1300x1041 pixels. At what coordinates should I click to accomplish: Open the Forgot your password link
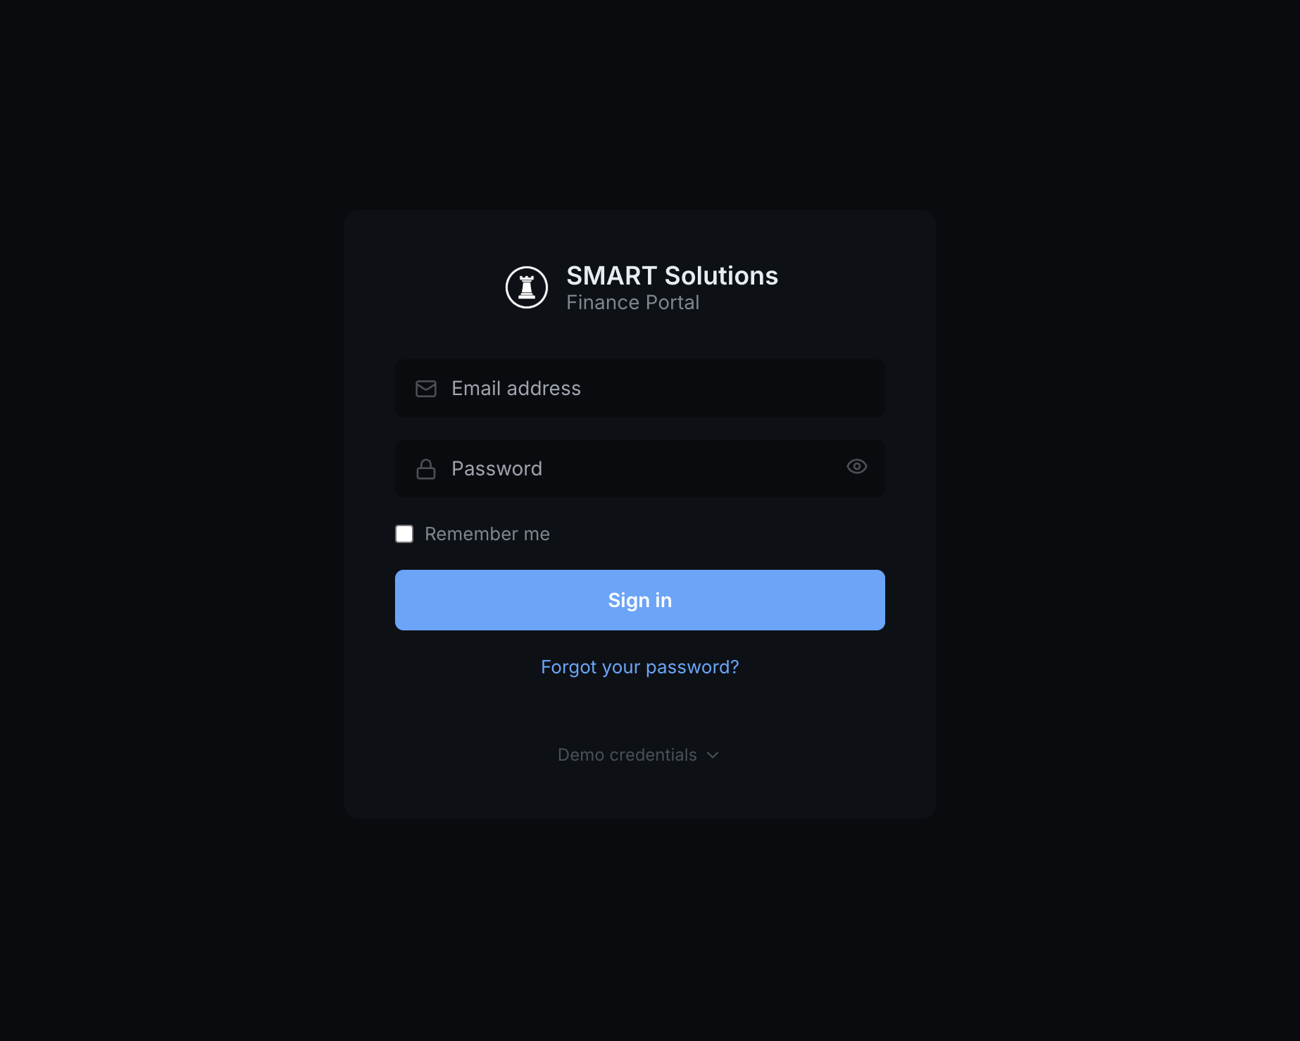640,667
